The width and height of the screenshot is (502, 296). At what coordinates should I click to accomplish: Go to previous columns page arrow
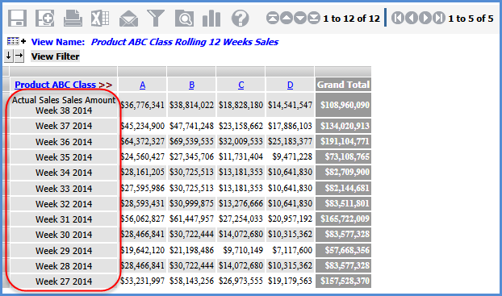pyautogui.click(x=412, y=18)
